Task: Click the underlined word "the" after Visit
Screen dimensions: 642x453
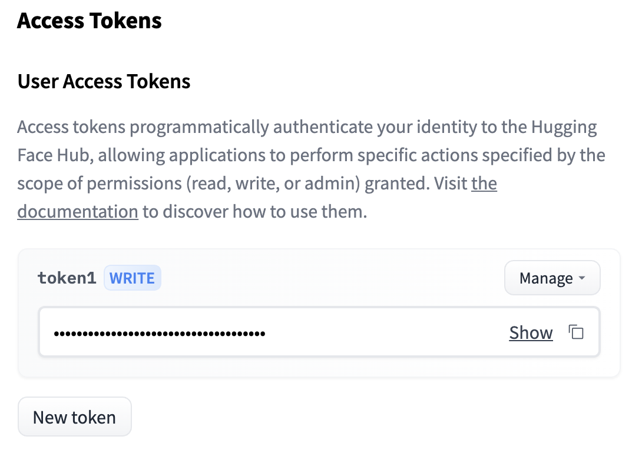Action: [484, 184]
